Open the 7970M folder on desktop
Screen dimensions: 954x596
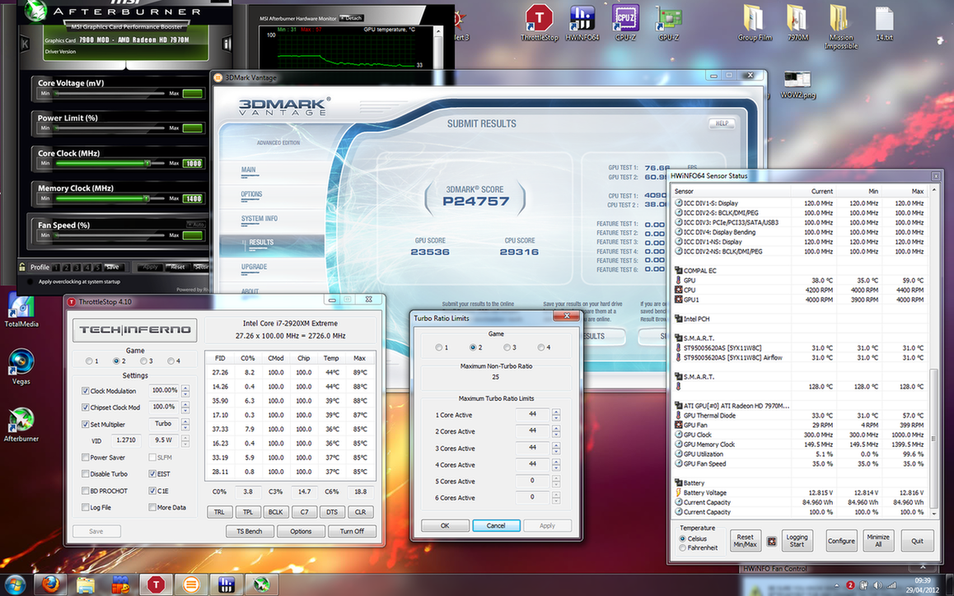(x=797, y=23)
